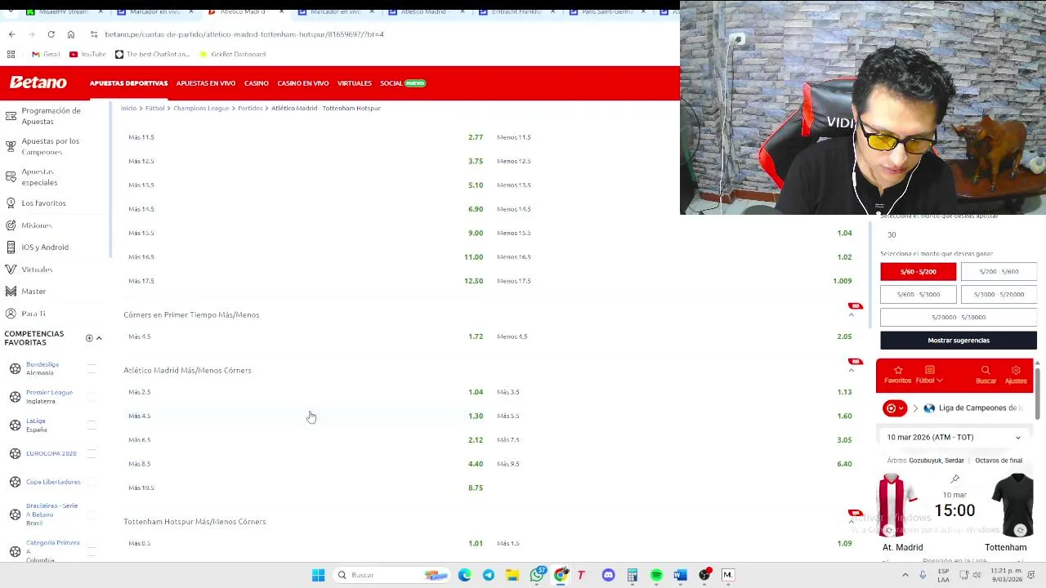Open the YouTube bookmark
The width and height of the screenshot is (1046, 588).
pyautogui.click(x=87, y=54)
